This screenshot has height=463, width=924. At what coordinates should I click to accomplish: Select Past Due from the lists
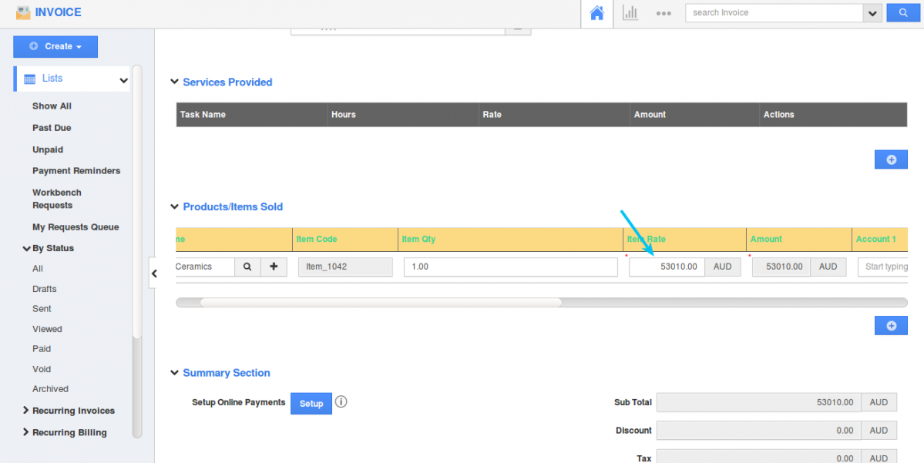52,128
